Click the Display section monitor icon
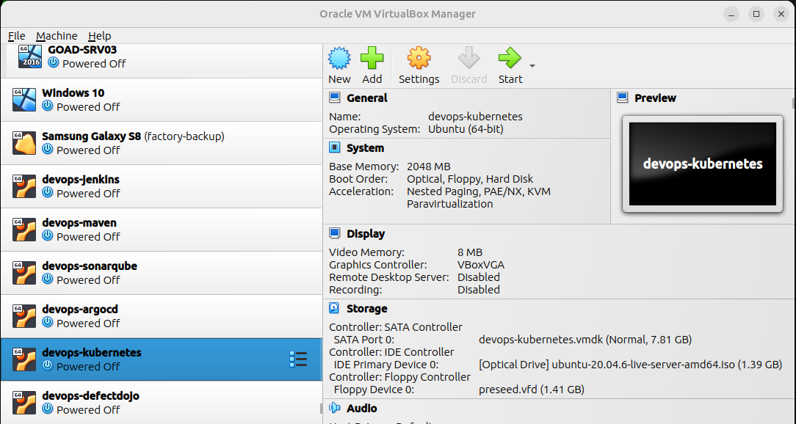The width and height of the screenshot is (796, 424). pyautogui.click(x=335, y=233)
